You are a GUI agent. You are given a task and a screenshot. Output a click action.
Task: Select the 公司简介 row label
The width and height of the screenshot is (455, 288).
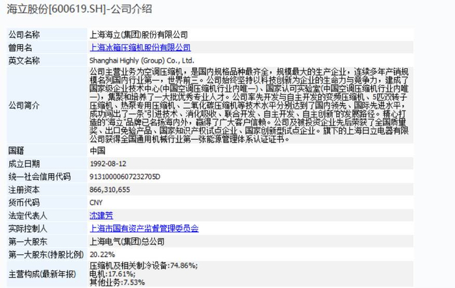tap(24, 105)
